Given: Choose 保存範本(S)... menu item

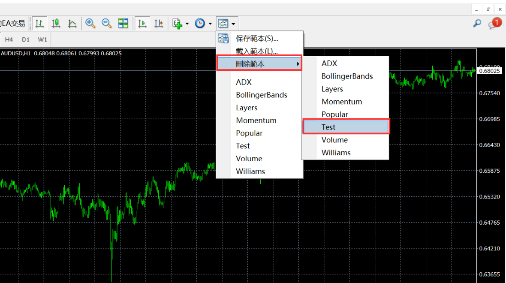Looking at the screenshot, I should pyautogui.click(x=257, y=39).
